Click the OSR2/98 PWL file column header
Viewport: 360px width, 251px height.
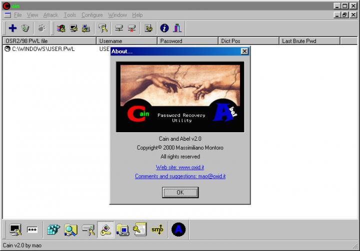point(49,41)
